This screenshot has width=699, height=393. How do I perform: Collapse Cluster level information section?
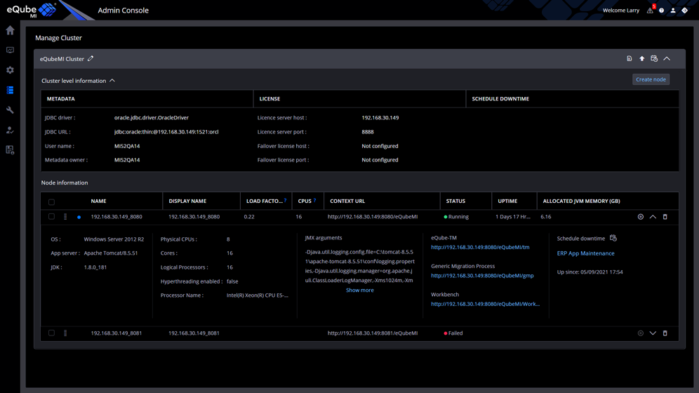point(112,81)
